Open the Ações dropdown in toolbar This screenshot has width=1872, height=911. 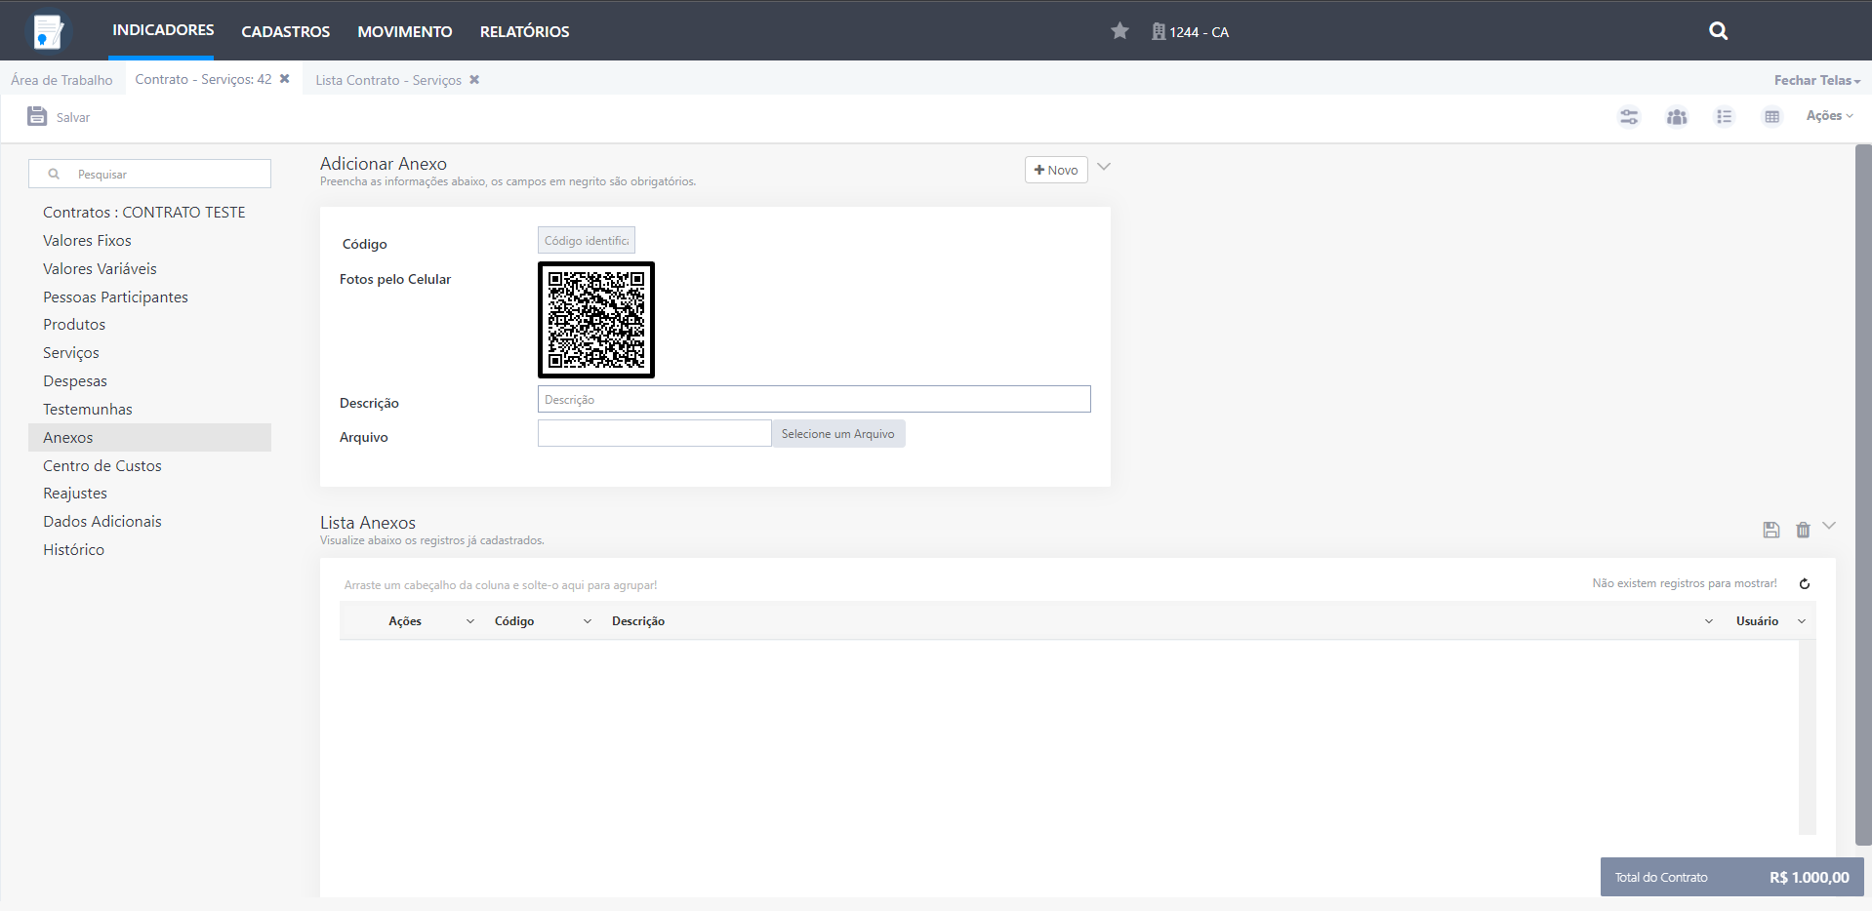pos(1829,116)
